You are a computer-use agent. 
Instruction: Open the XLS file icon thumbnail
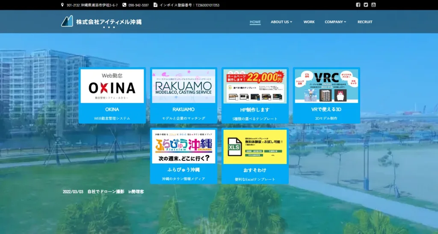click(x=234, y=147)
